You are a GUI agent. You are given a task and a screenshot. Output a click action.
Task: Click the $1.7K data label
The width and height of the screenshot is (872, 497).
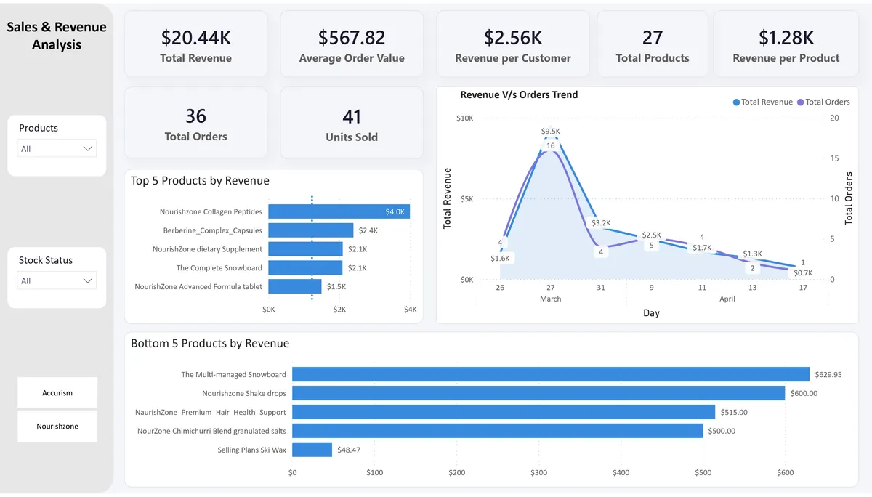[x=702, y=248]
